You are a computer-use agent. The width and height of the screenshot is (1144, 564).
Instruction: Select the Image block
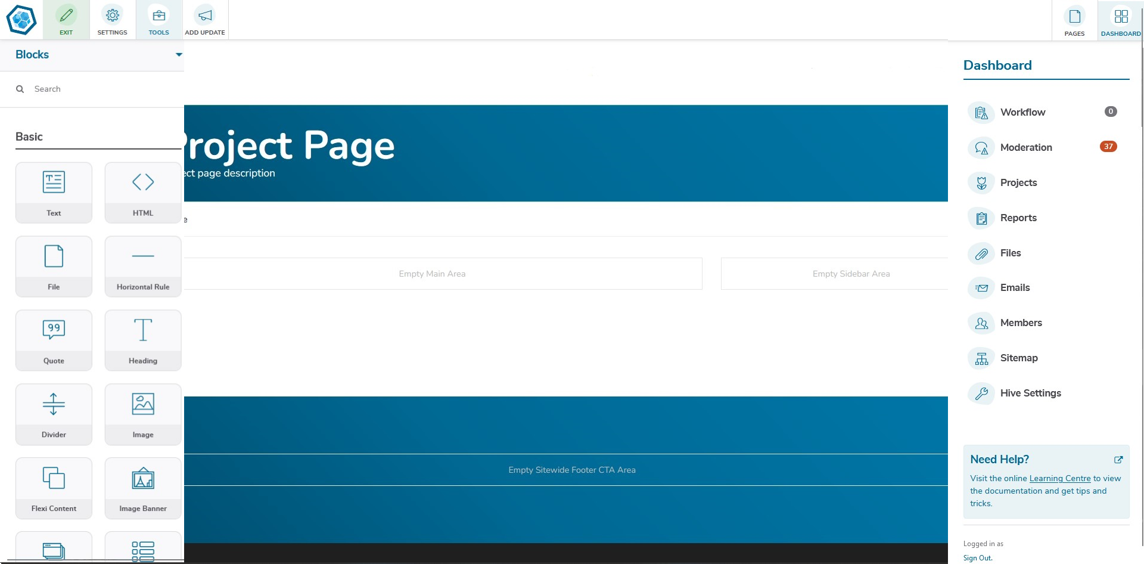(x=143, y=414)
